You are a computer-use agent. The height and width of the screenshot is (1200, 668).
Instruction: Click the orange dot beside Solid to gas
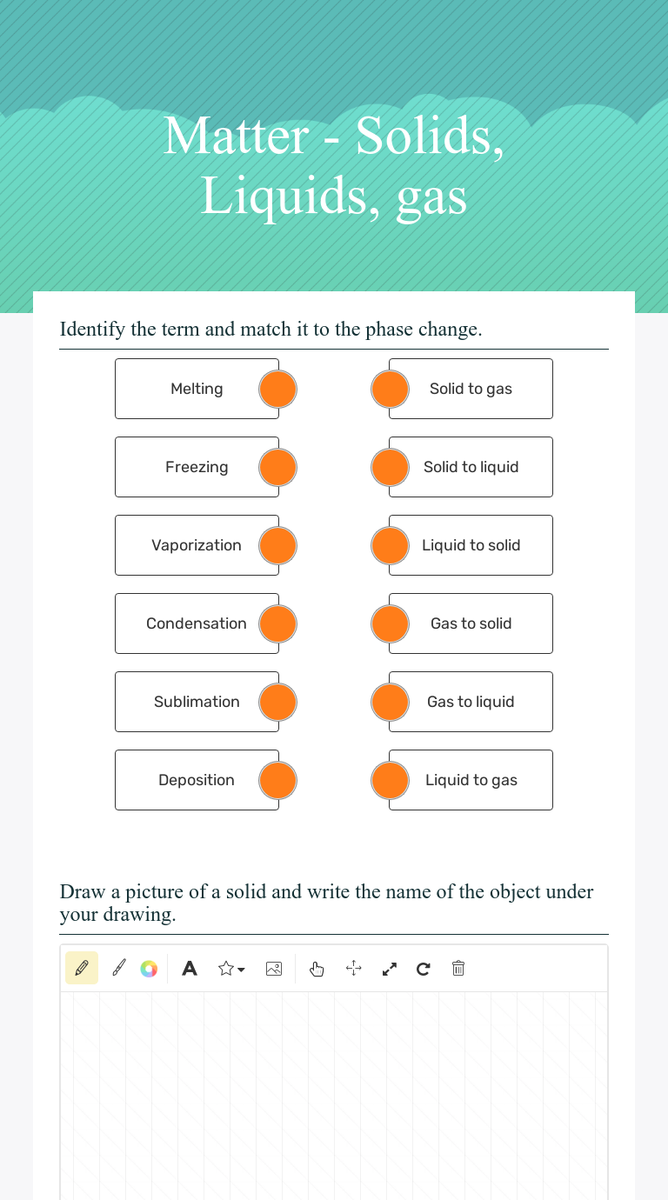(390, 389)
